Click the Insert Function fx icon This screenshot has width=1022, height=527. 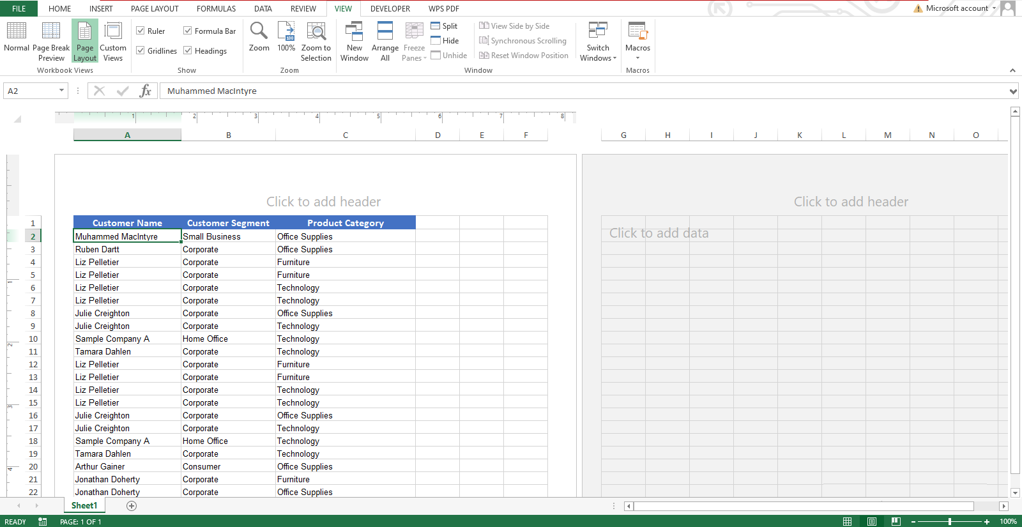[146, 91]
